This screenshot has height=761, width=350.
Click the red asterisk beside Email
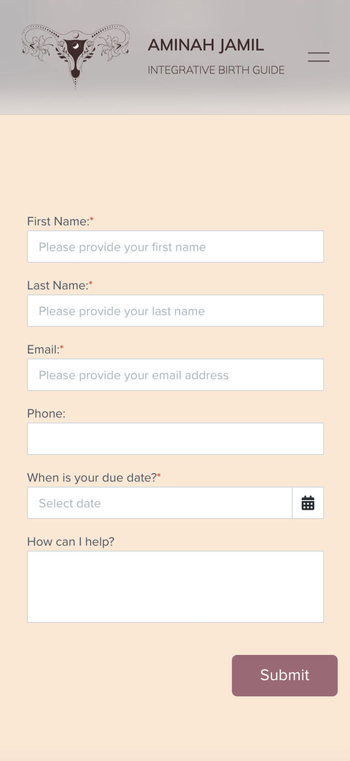[62, 347]
